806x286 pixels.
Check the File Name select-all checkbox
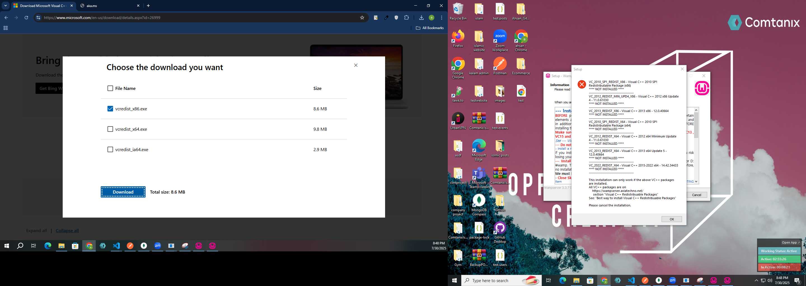(x=110, y=88)
